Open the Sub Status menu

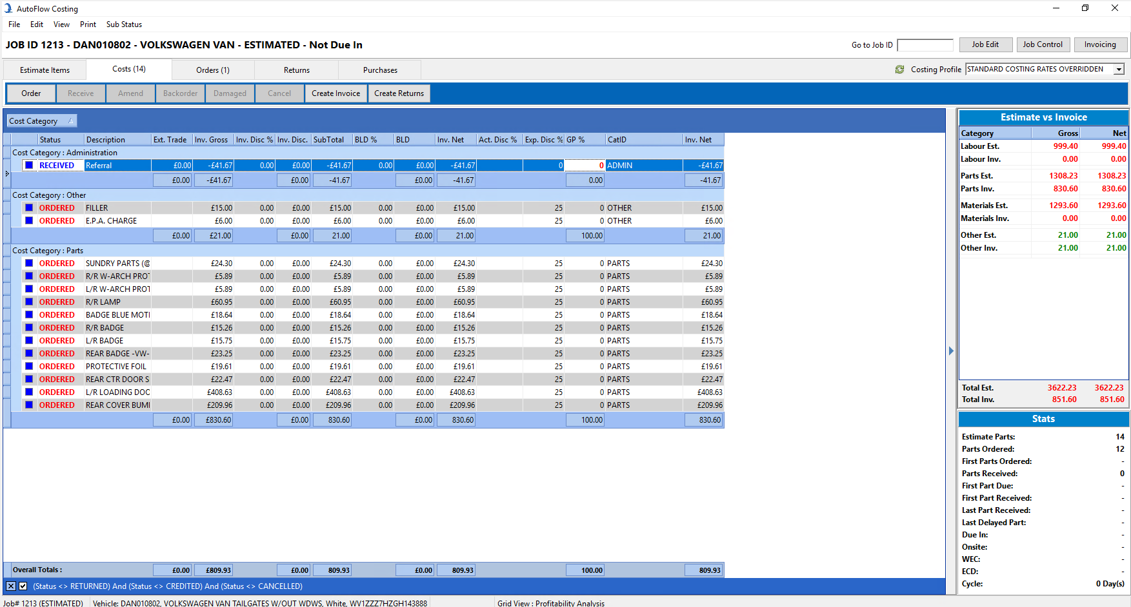[124, 24]
